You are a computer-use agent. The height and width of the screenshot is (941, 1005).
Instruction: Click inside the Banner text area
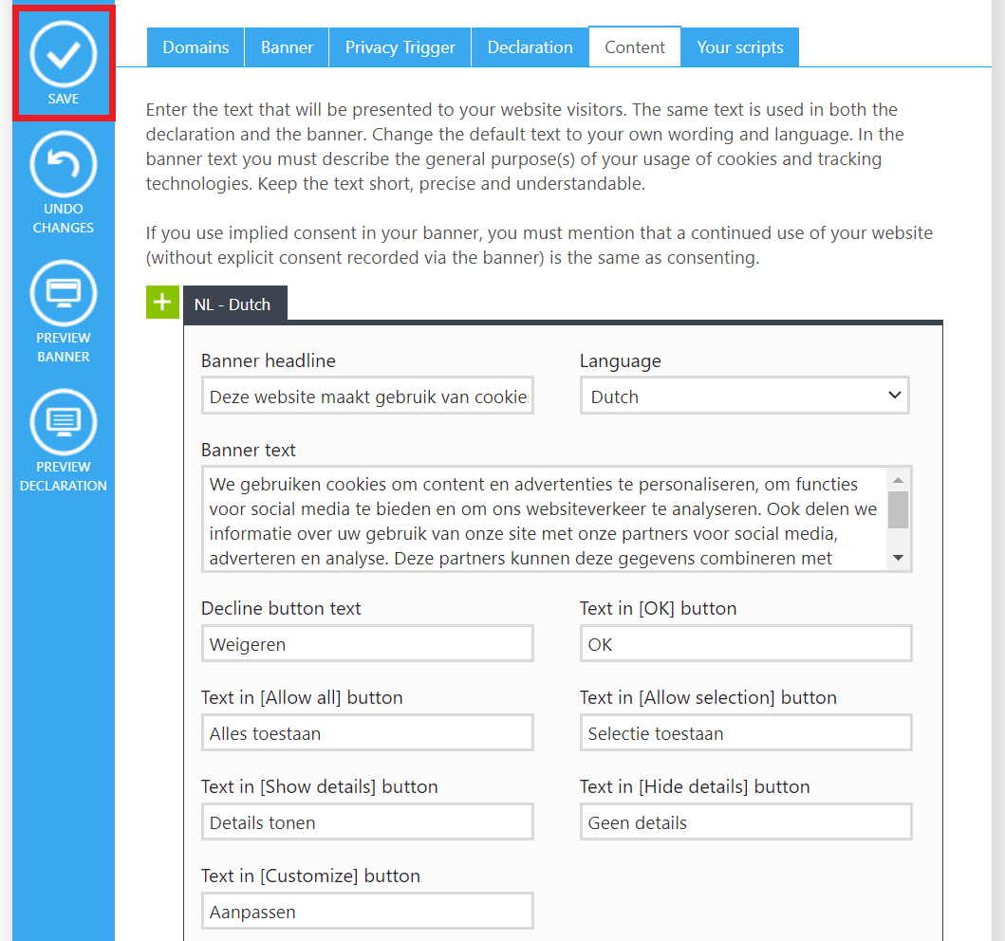click(545, 519)
